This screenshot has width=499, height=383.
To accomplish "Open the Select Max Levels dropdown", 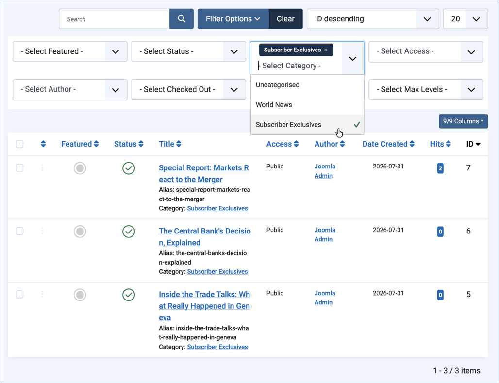I will click(x=426, y=90).
